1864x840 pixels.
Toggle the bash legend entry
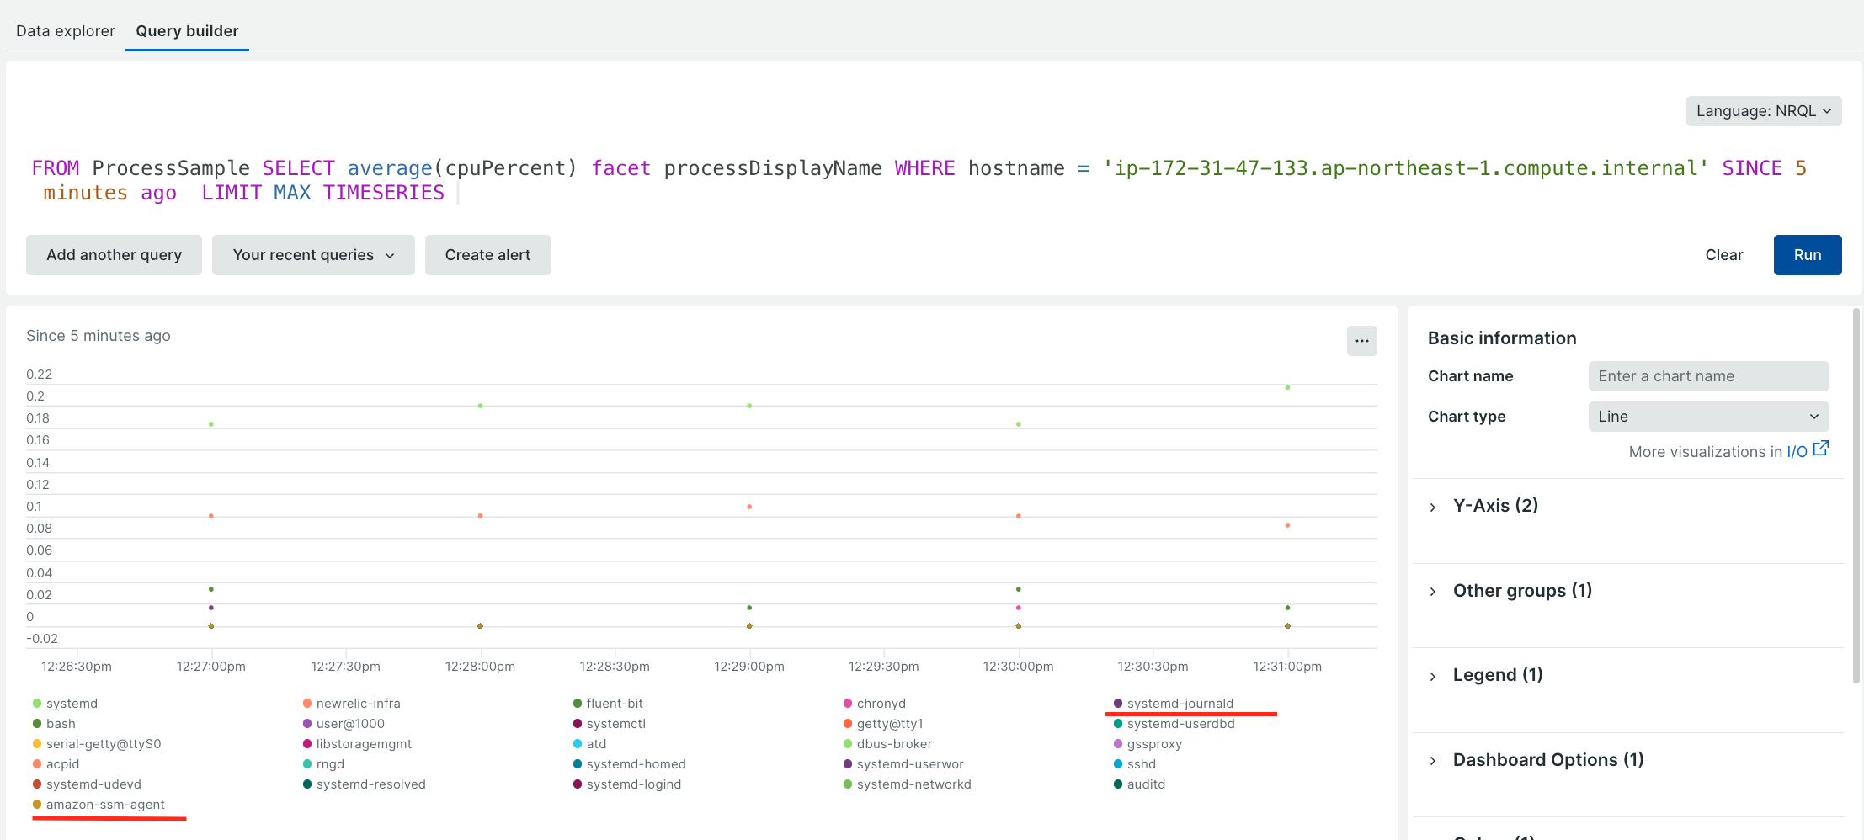54,724
